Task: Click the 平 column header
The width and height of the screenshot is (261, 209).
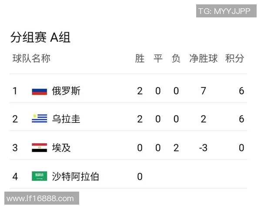Action: click(158, 58)
